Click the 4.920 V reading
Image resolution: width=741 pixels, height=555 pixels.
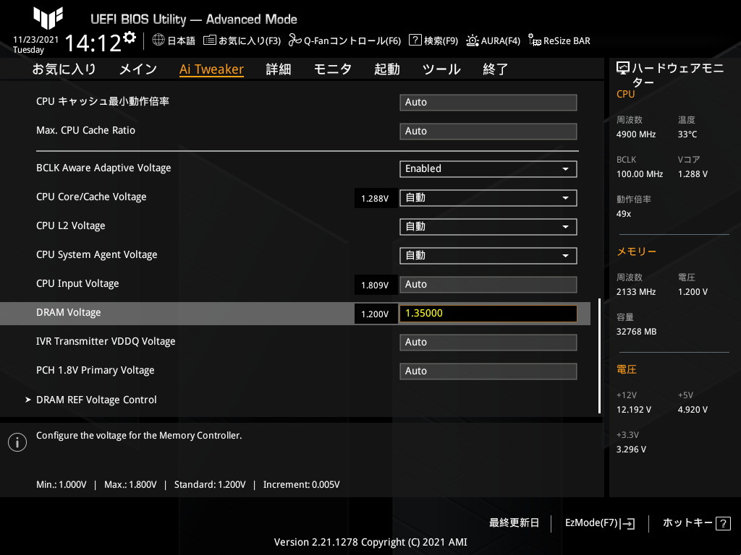click(x=693, y=410)
